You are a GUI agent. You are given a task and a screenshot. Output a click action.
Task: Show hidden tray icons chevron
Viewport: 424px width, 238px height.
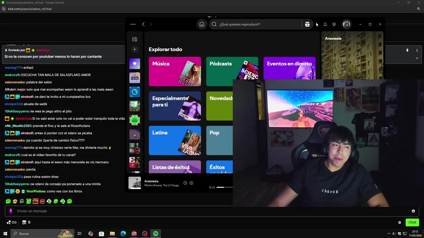click(x=389, y=234)
